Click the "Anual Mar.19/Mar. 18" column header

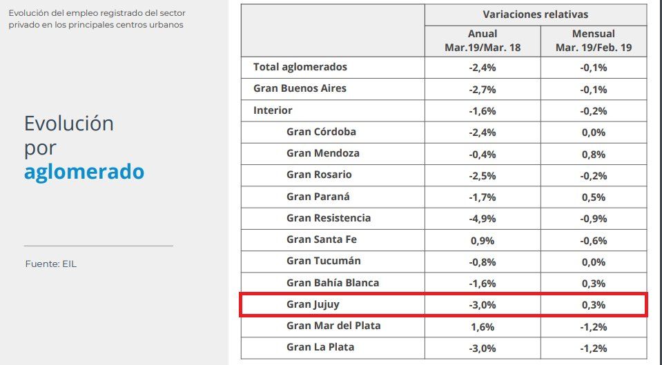(482, 41)
